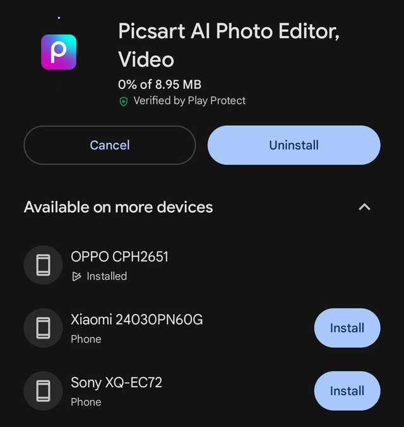The height and width of the screenshot is (427, 404).
Task: Select the OPPO CPH2651 phone icon
Action: (x=44, y=265)
